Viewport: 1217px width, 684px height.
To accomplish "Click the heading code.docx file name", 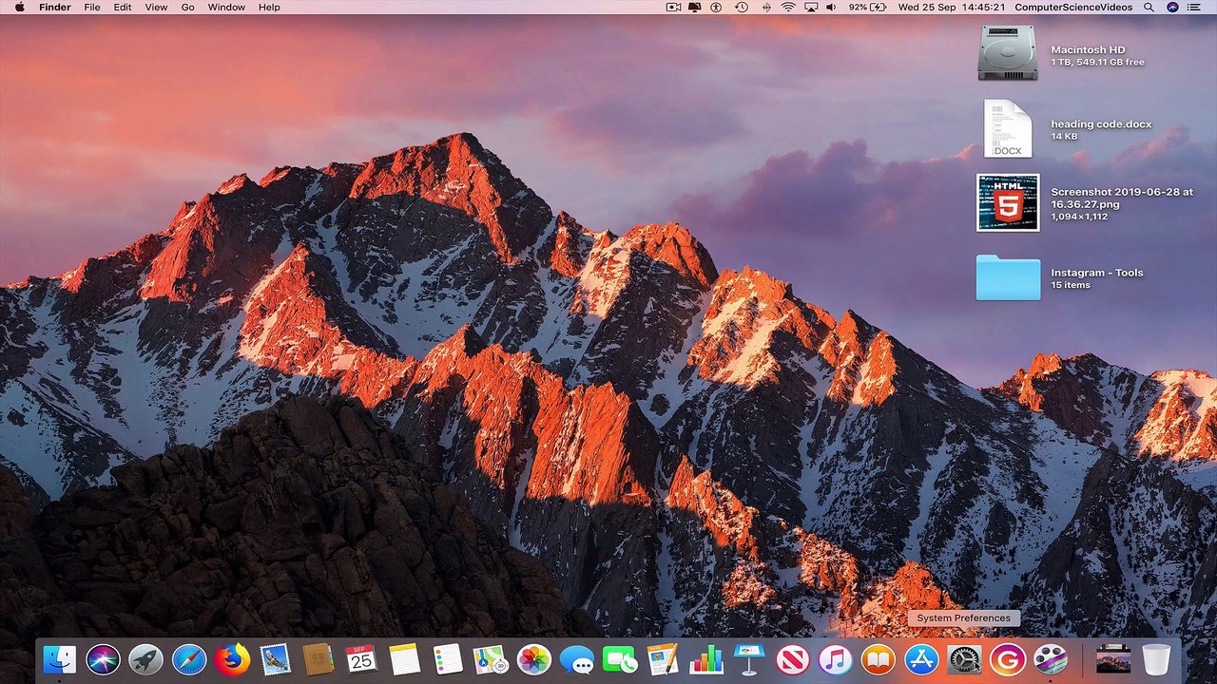I will (x=1101, y=123).
